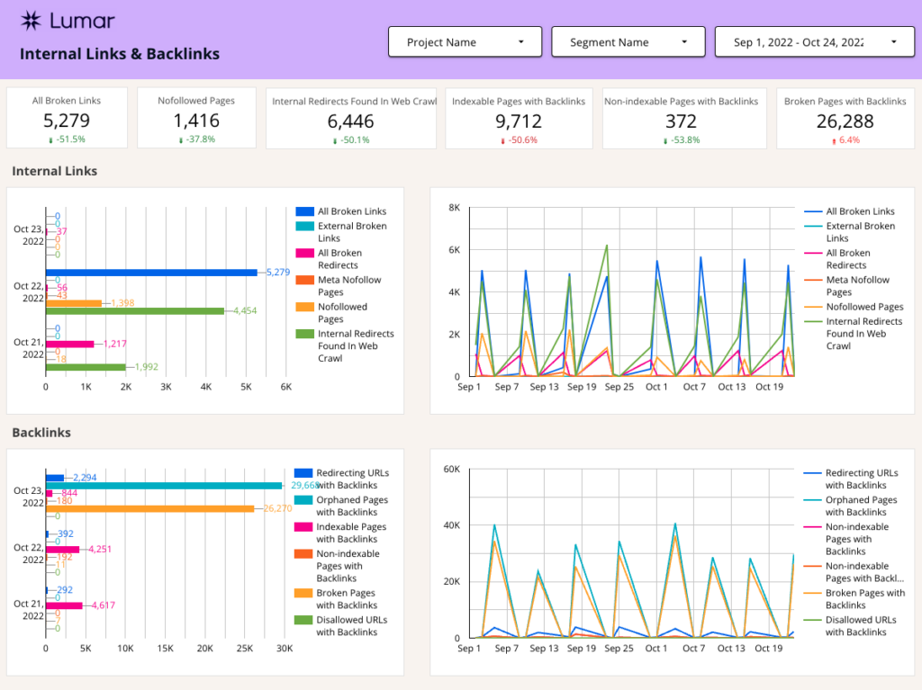Click the Backlinks section heading
This screenshot has height=690, width=922.
[x=41, y=433]
